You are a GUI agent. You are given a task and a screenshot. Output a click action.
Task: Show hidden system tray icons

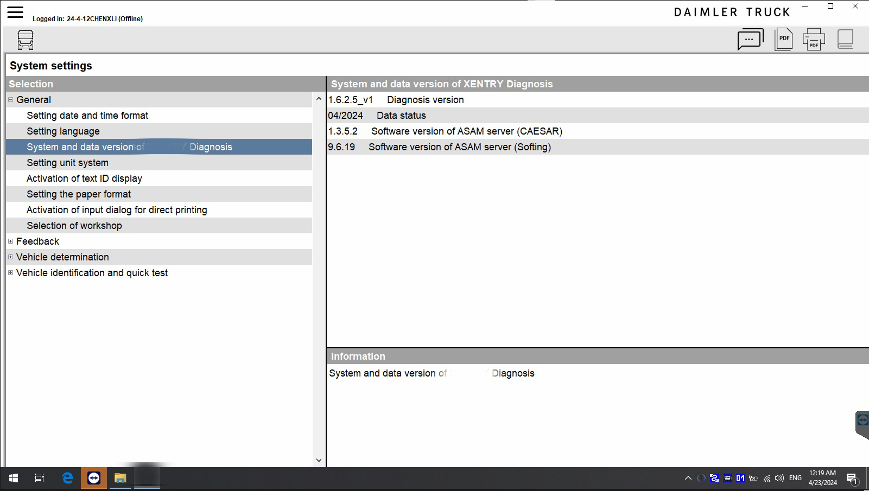pyautogui.click(x=688, y=478)
